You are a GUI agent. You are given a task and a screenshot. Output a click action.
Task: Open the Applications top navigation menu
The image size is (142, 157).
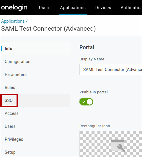(x=73, y=8)
